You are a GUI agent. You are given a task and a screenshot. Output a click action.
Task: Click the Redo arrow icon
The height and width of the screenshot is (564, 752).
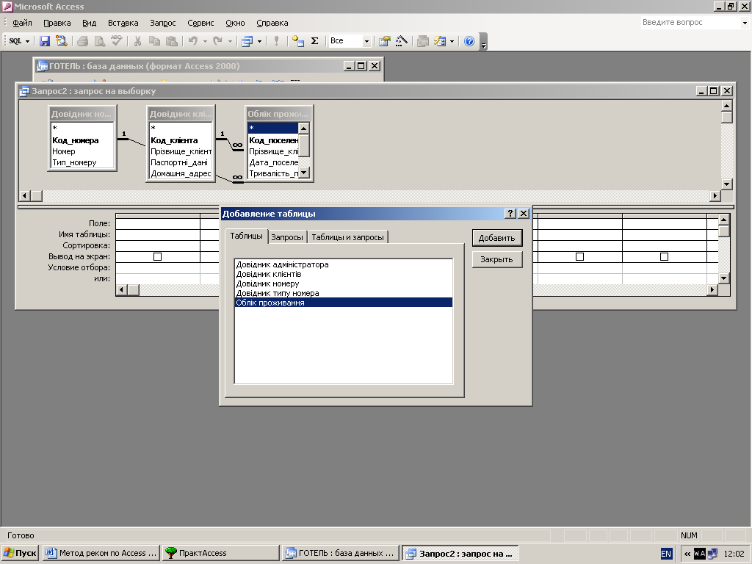tap(217, 41)
